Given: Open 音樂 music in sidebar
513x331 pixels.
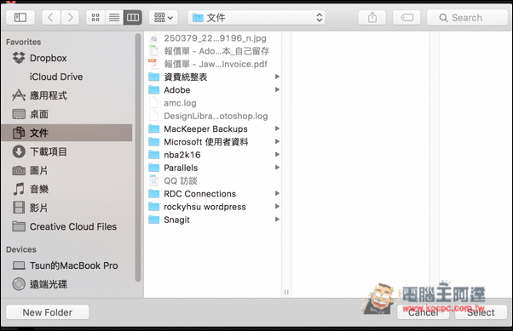Looking at the screenshot, I should point(66,189).
